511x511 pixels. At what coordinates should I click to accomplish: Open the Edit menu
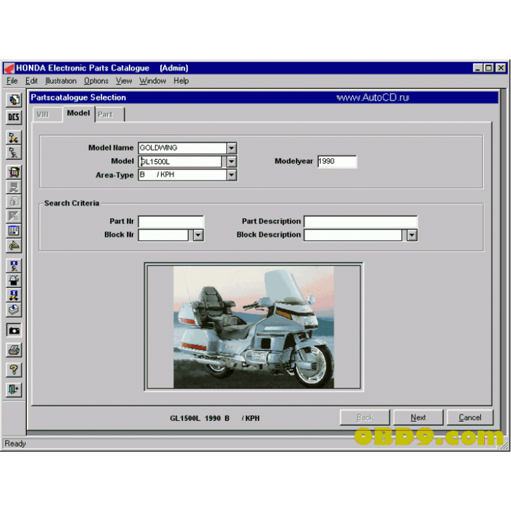pyautogui.click(x=31, y=81)
